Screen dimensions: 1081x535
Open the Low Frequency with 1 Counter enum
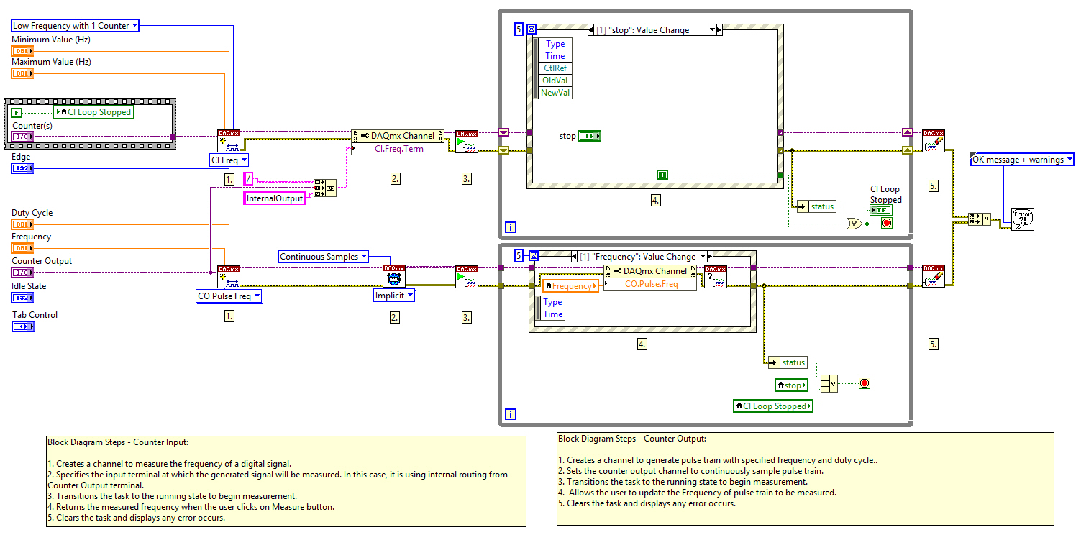75,26
